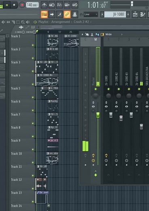Click the JV-1080 #4 volume fader
Image resolution: width=149 pixels, height=211 pixels.
[x=141, y=127]
